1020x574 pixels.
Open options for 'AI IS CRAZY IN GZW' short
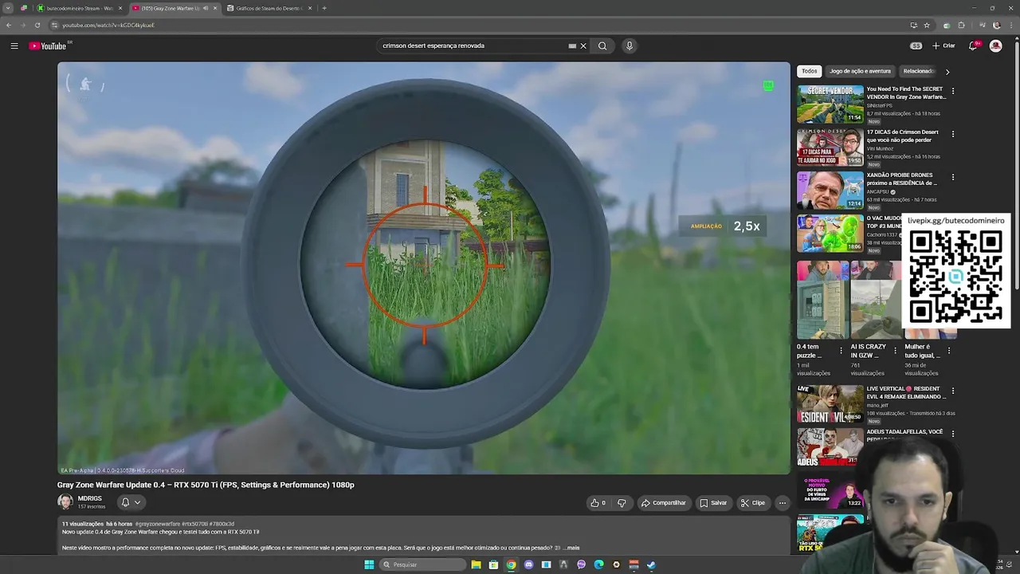(x=894, y=350)
